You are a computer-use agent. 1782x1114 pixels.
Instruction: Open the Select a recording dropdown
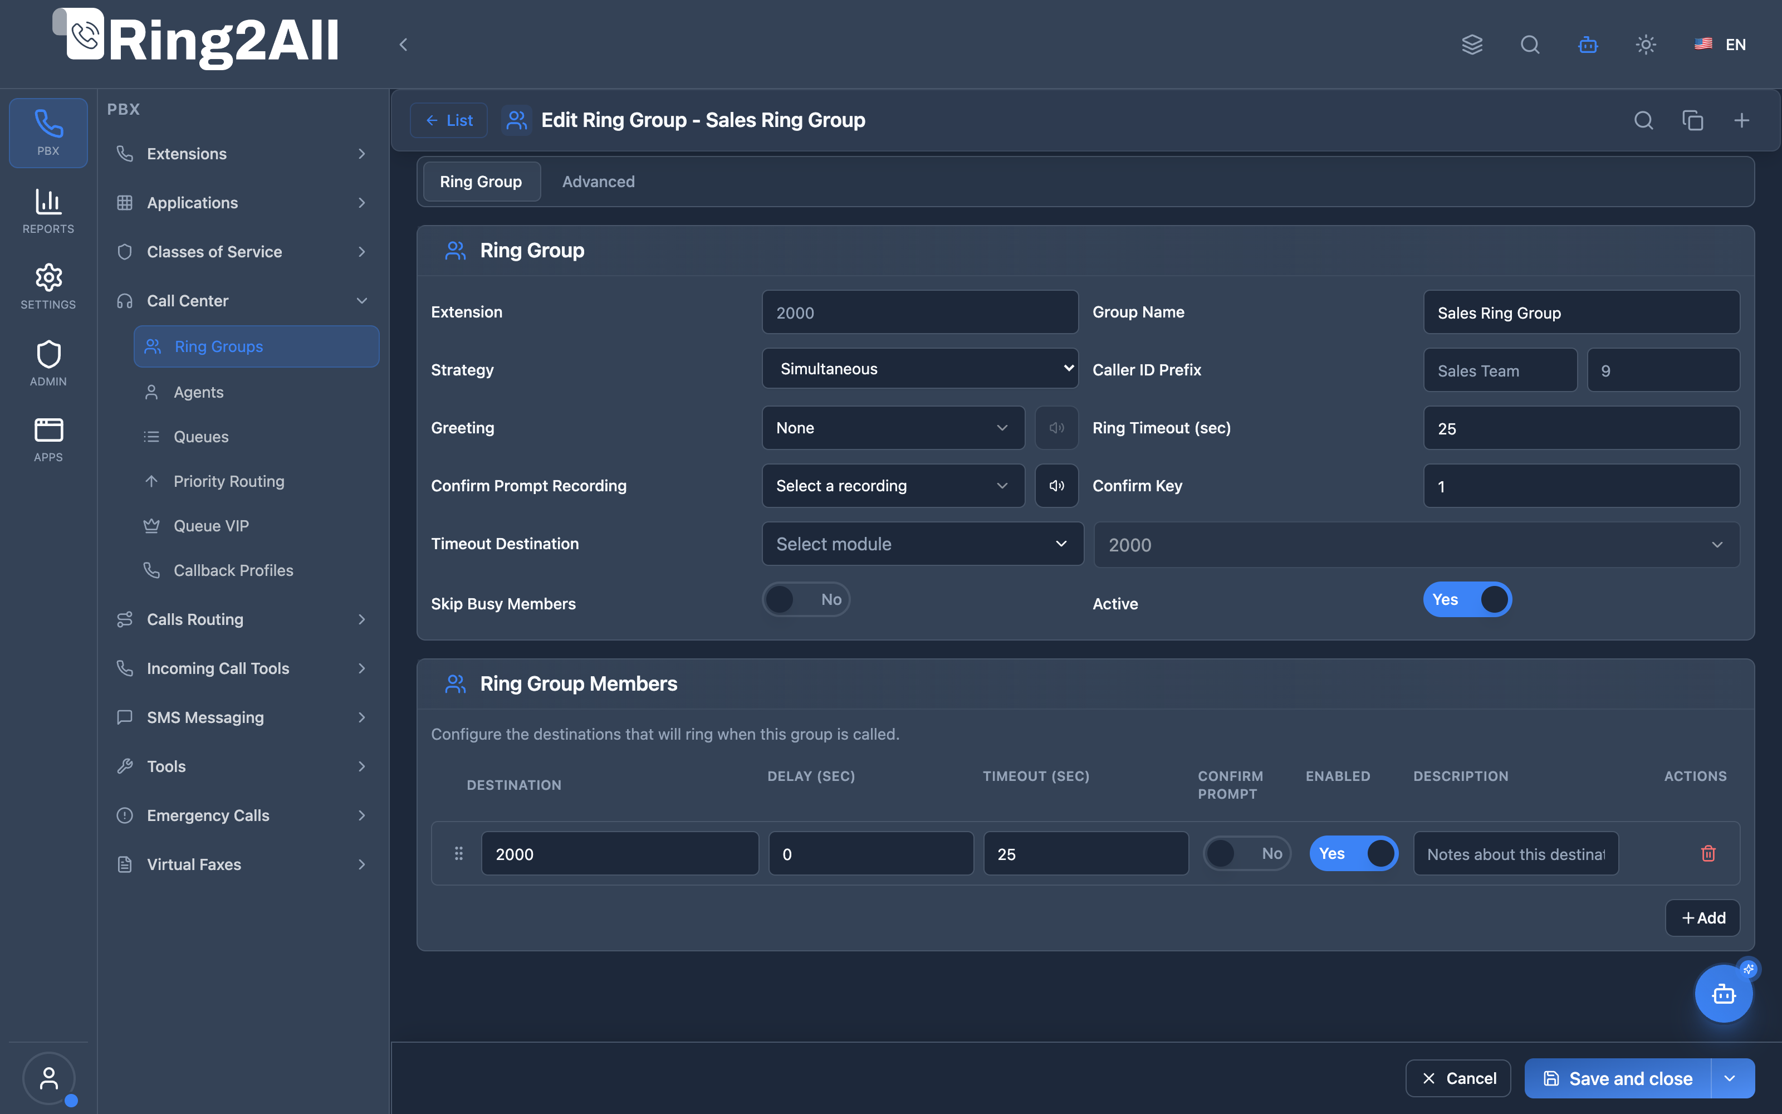pyautogui.click(x=893, y=486)
